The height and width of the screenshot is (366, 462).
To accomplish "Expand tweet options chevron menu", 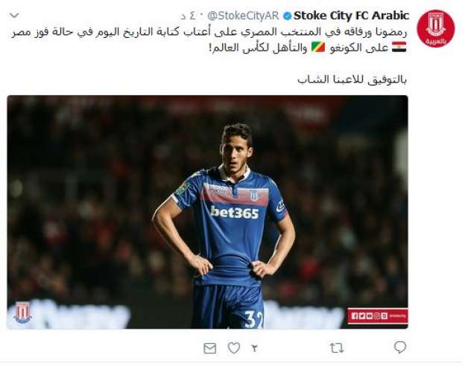I will 14,15.
